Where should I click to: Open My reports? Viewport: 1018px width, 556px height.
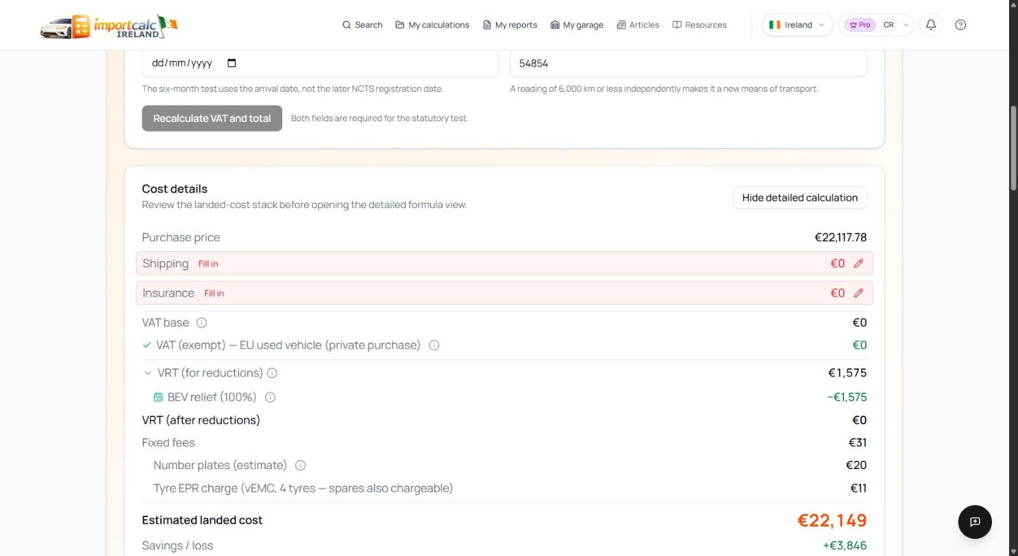(510, 25)
